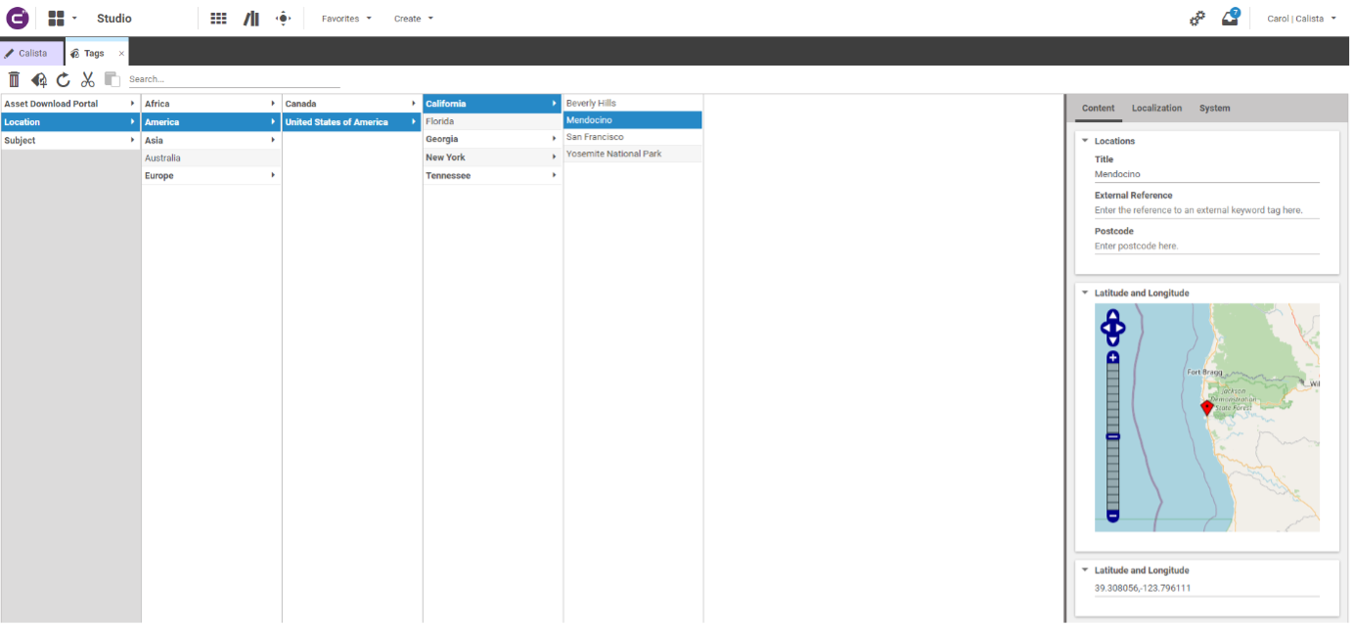Click the delete trash icon
Viewport: 1354px width, 627px height.
pos(14,79)
